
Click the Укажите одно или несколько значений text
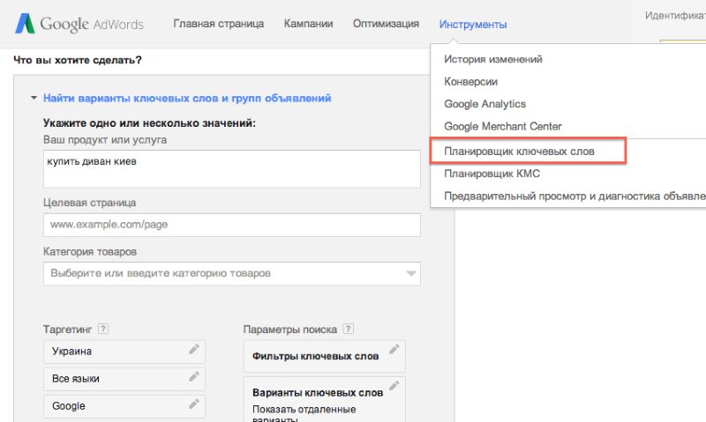pyautogui.click(x=149, y=123)
